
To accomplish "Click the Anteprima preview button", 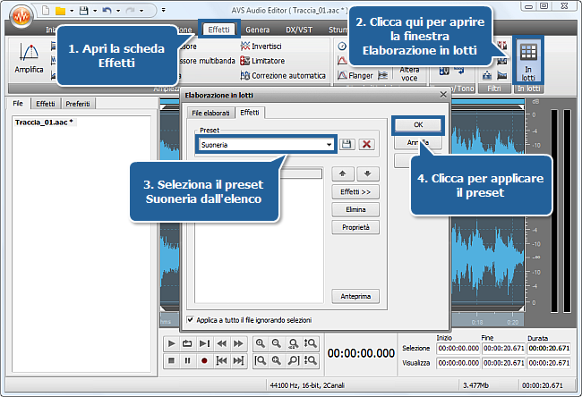I will (355, 296).
